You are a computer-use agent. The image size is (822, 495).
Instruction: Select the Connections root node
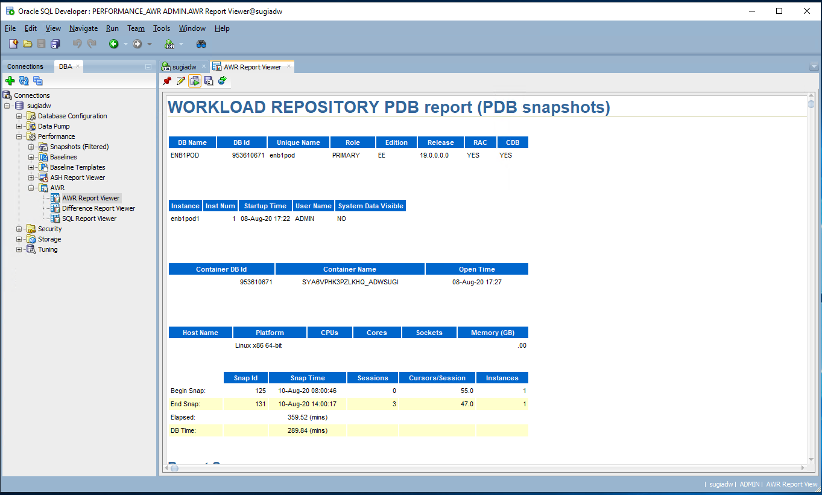pos(32,95)
